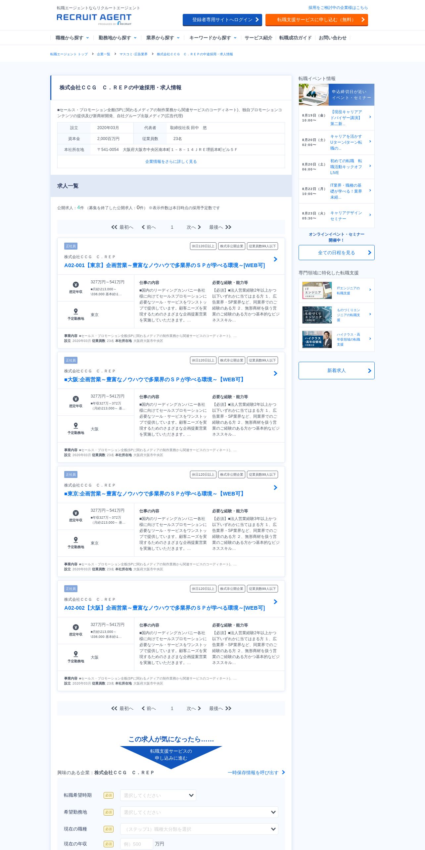Click 全ての日程を見る button

pyautogui.click(x=337, y=253)
